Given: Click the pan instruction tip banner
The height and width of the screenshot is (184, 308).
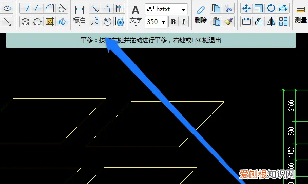Looking at the screenshot, I should pyautogui.click(x=151, y=40).
